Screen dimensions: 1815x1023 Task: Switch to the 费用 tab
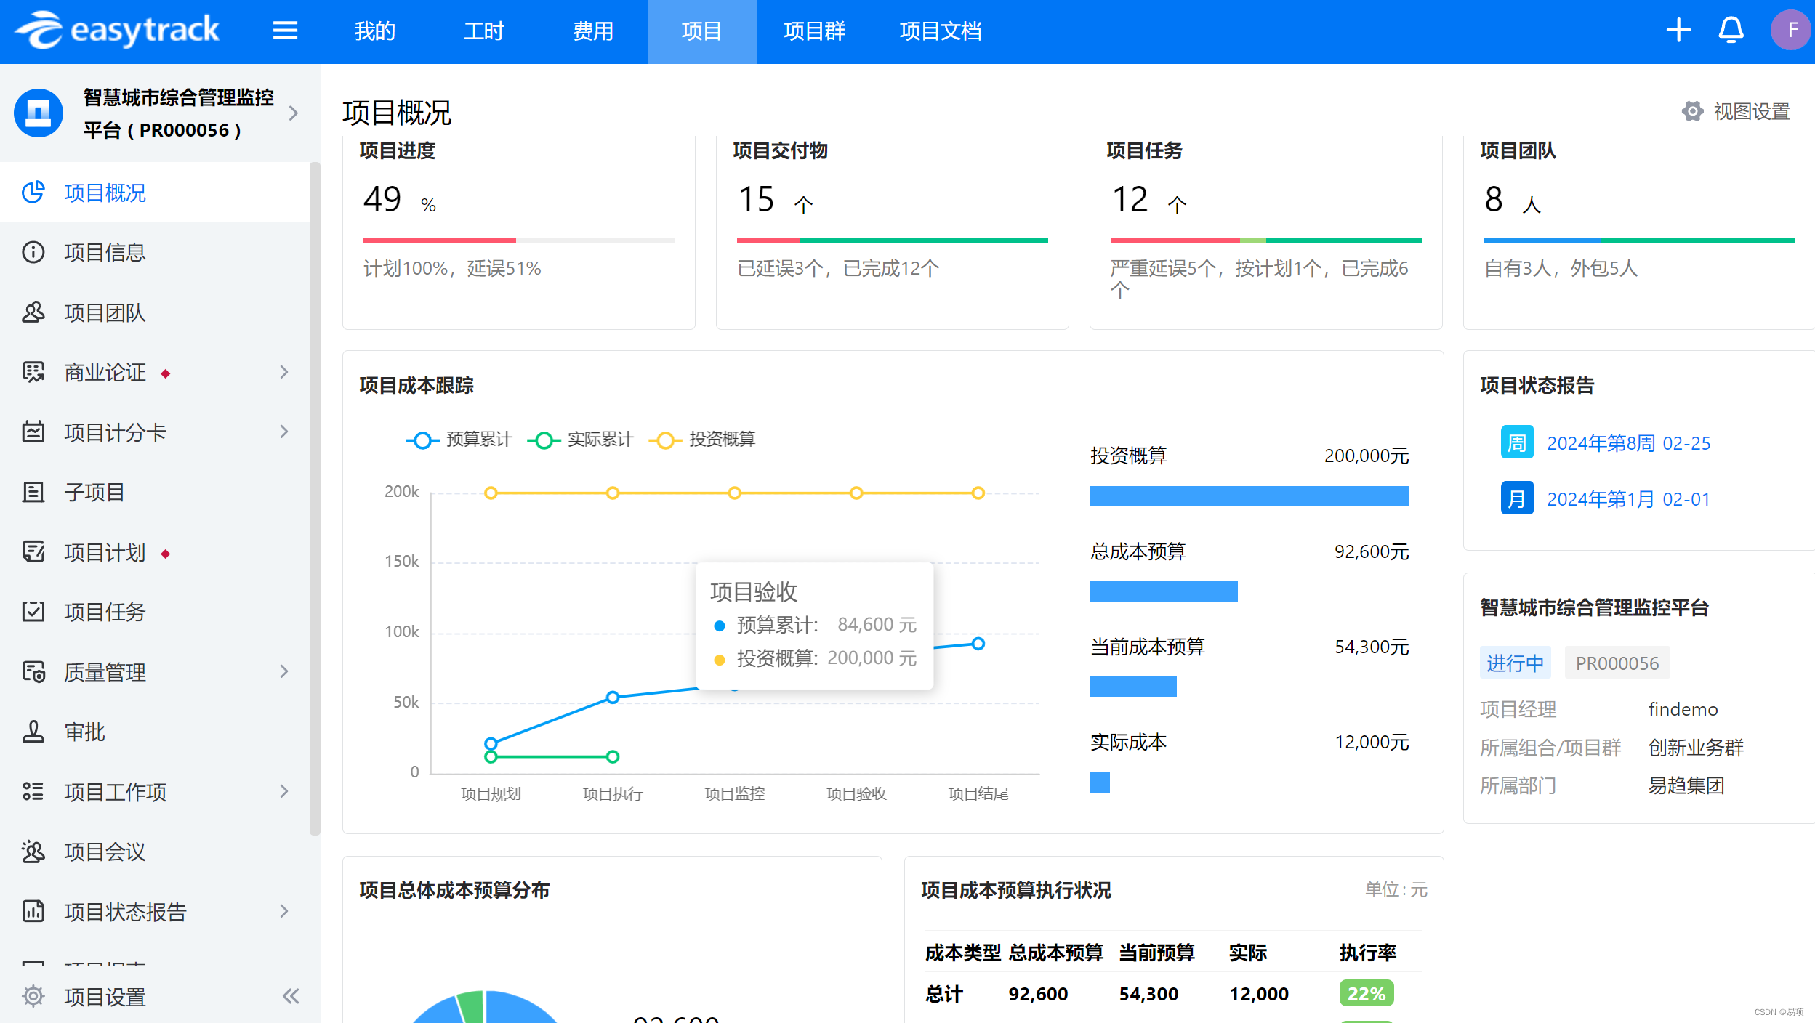coord(593,31)
